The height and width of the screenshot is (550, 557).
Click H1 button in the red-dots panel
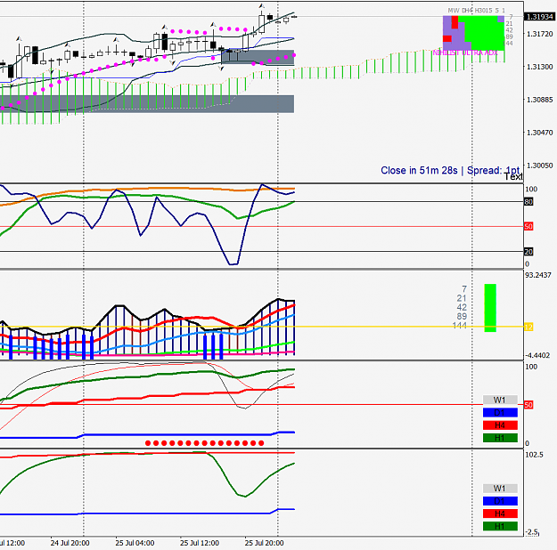(500, 438)
